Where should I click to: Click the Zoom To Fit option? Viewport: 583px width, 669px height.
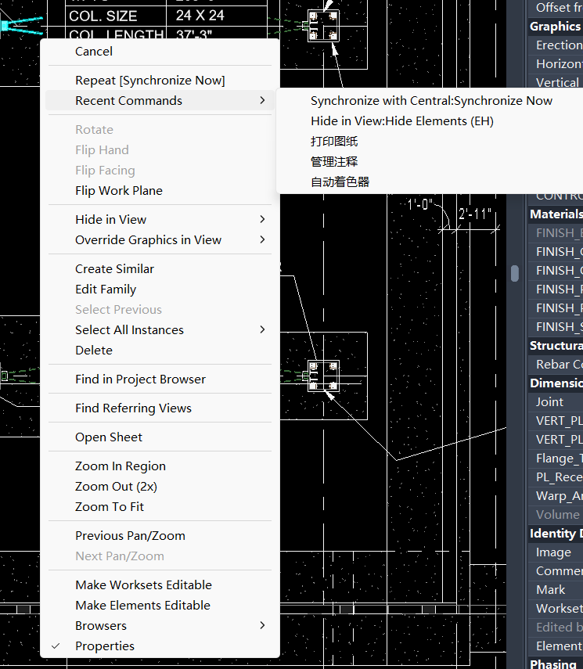pyautogui.click(x=110, y=507)
